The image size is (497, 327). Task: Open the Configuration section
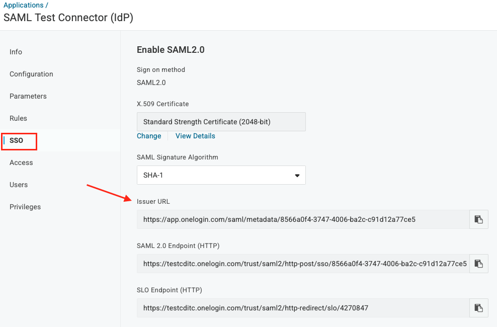pos(31,74)
